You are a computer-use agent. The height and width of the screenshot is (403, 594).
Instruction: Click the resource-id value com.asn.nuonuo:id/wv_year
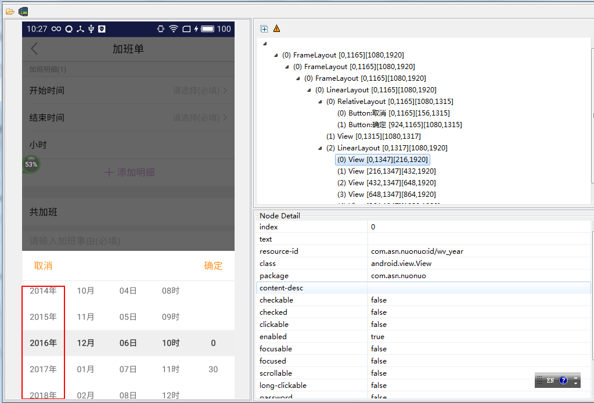point(417,251)
